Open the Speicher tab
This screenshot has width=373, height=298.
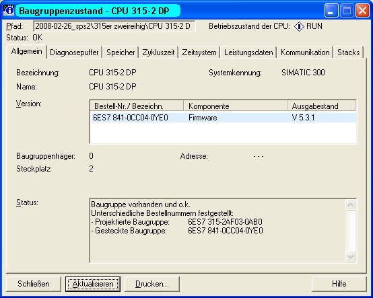(121, 52)
